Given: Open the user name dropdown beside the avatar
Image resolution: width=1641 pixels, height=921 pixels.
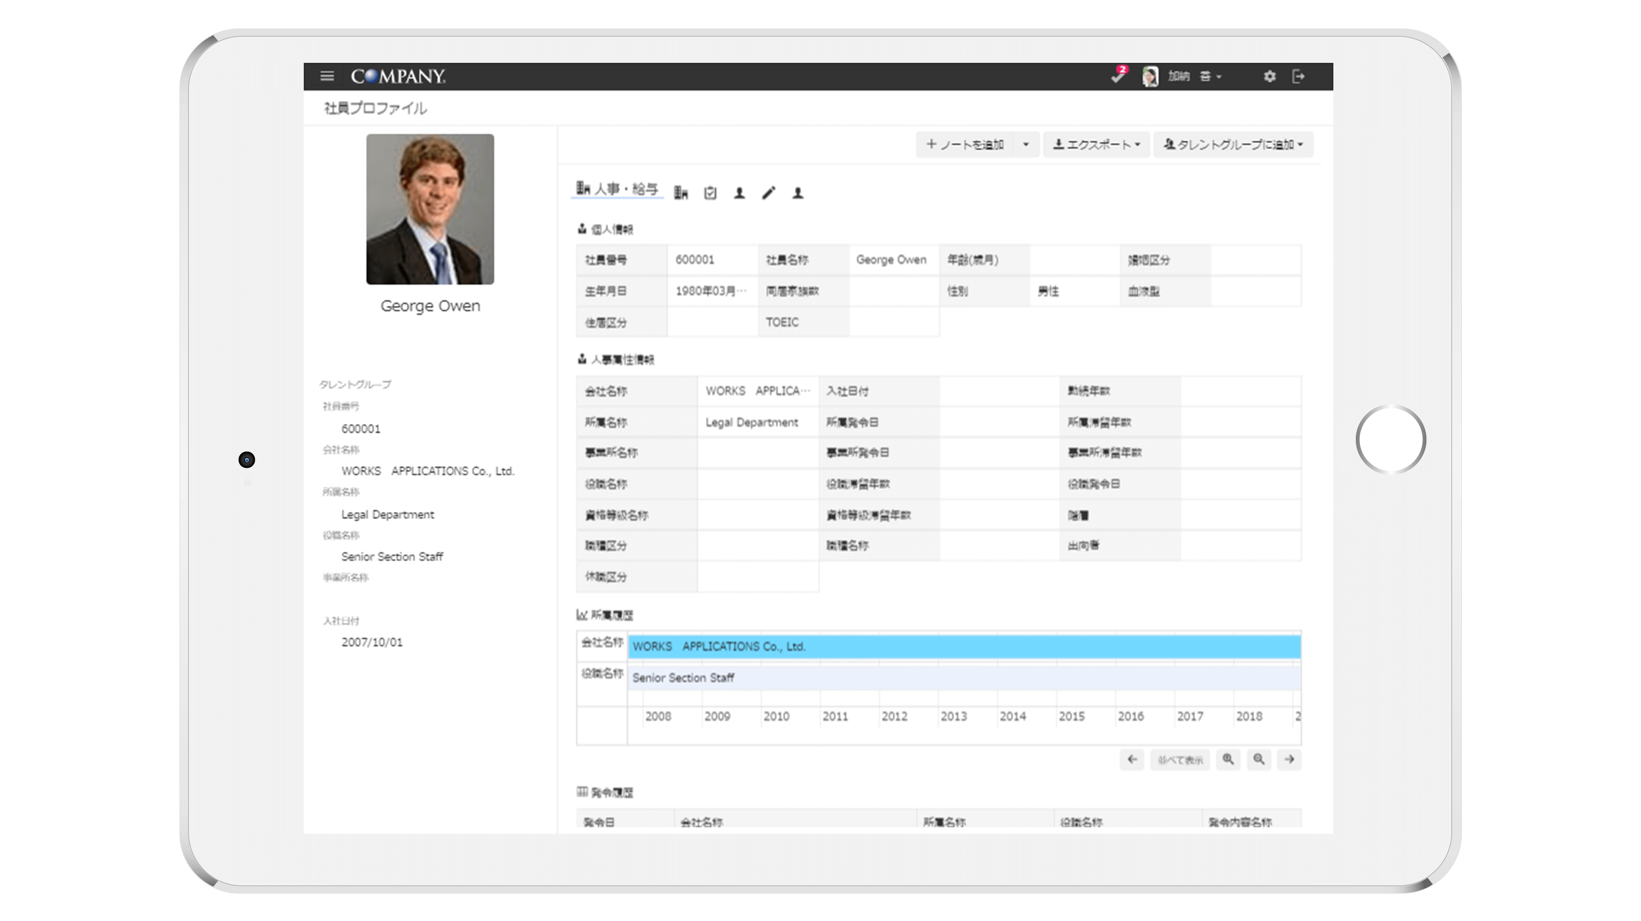Looking at the screenshot, I should [x=1194, y=77].
